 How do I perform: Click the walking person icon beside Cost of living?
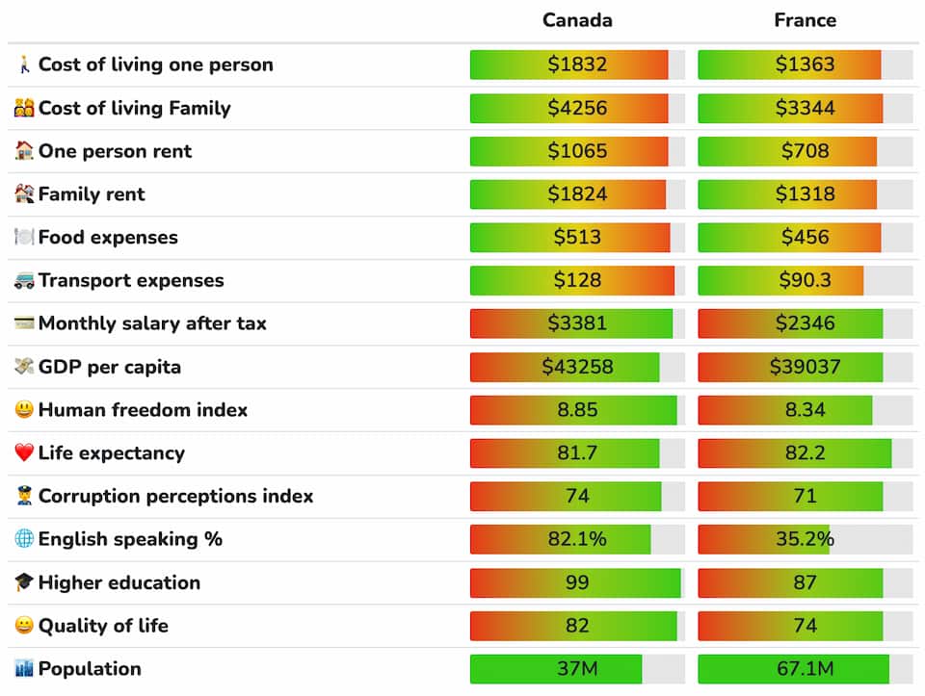(24, 65)
